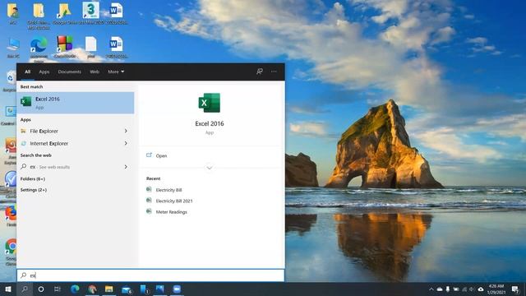The width and height of the screenshot is (526, 296).
Task: Click the battery tray icon
Action: [456, 289]
